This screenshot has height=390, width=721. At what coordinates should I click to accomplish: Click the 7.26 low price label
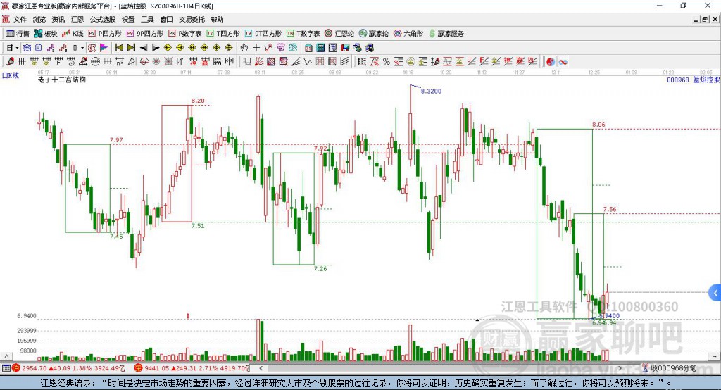tap(320, 269)
